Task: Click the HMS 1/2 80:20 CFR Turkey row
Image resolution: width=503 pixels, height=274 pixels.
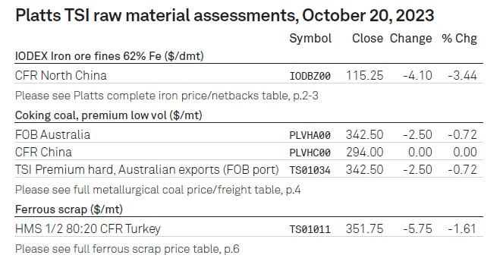Action: point(249,228)
